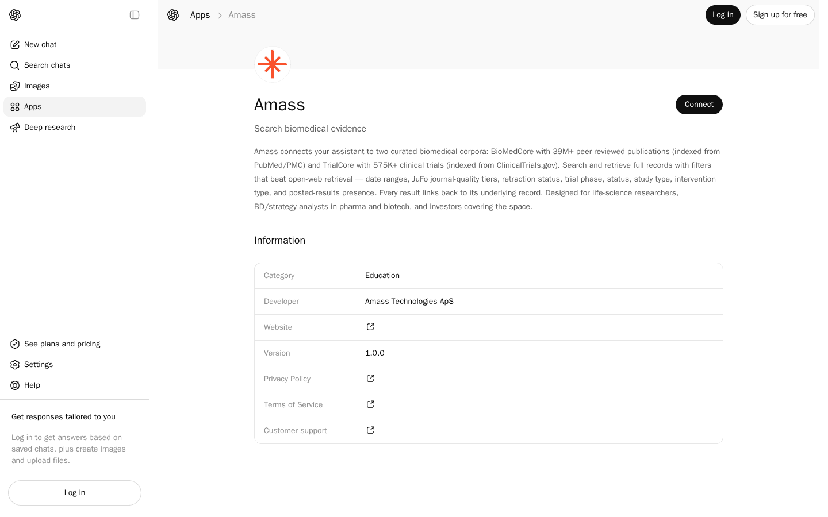The height and width of the screenshot is (517, 828).
Task: Click the Search biomedical evidence subtitle
Action: [x=310, y=129]
